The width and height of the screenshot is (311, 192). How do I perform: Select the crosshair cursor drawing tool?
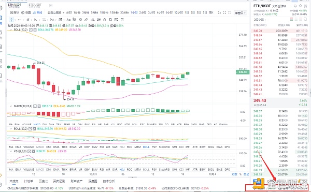pos(11,20)
